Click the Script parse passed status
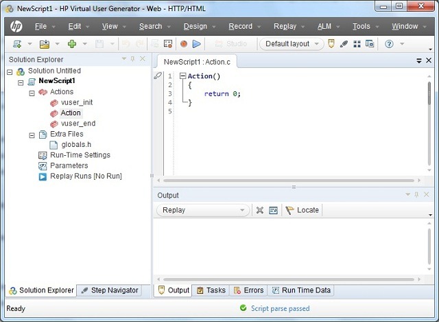Viewport: 439px width, 322px height. pyautogui.click(x=274, y=308)
